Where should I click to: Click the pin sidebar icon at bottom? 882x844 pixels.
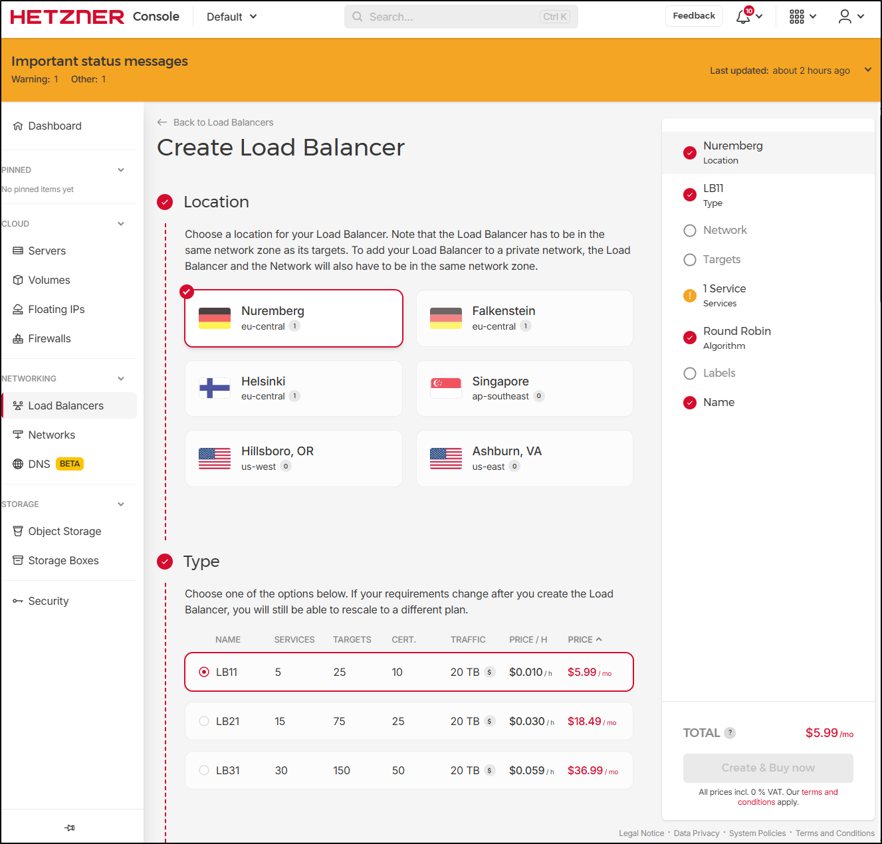pos(70,827)
